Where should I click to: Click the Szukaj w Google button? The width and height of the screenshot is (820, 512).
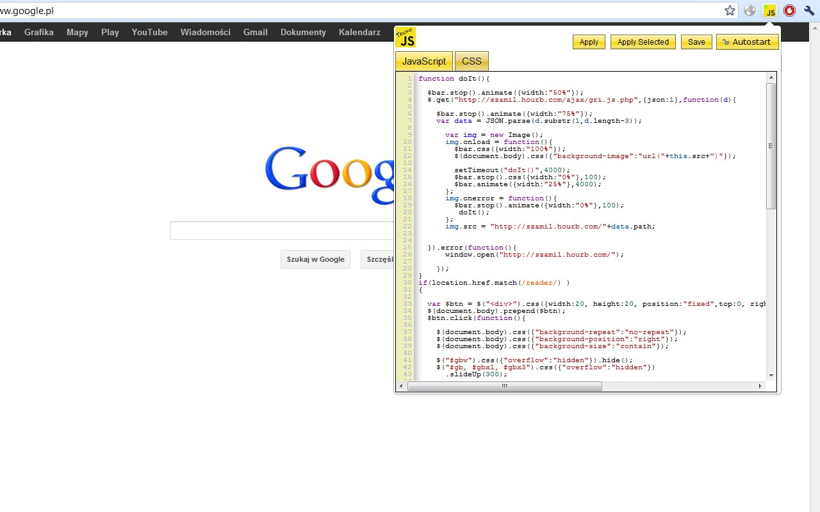click(316, 259)
